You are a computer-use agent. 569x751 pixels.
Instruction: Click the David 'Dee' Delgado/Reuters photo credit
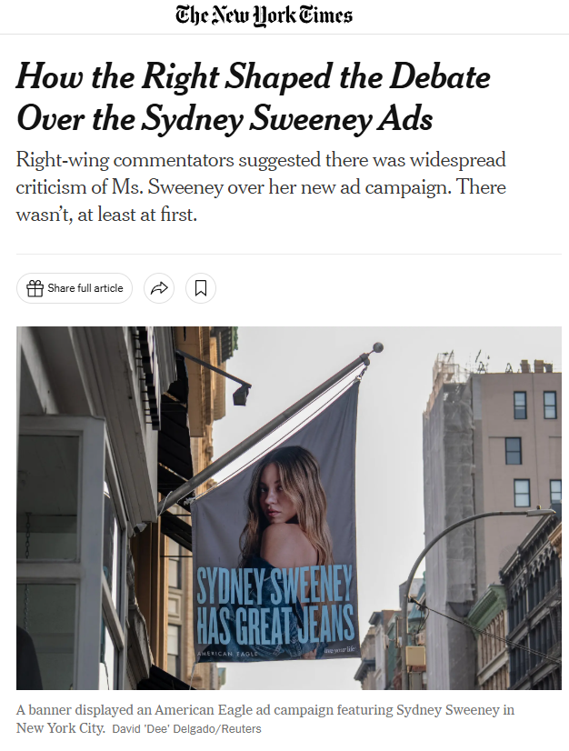pyautogui.click(x=187, y=729)
